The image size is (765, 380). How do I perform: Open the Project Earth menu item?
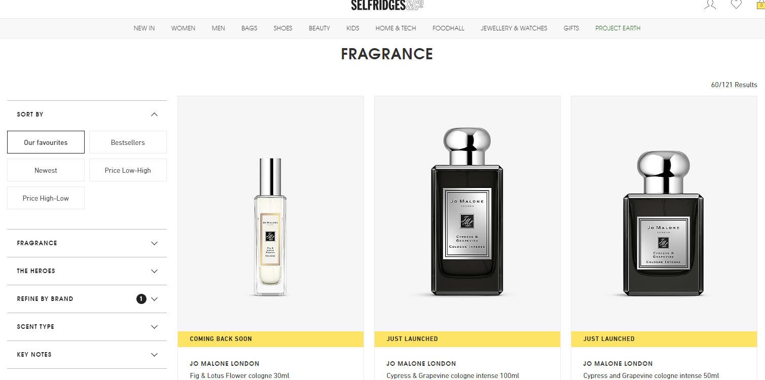tap(618, 28)
